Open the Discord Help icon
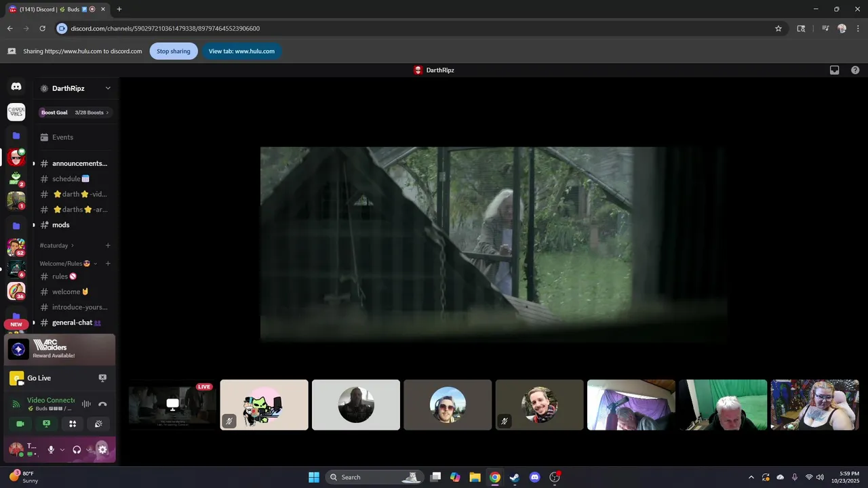 tap(855, 70)
